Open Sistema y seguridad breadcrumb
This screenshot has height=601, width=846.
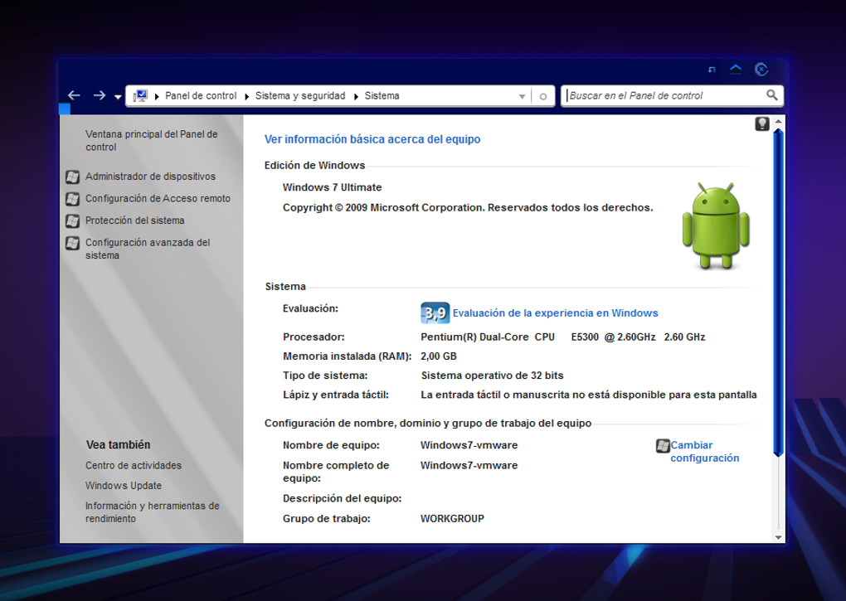click(300, 95)
